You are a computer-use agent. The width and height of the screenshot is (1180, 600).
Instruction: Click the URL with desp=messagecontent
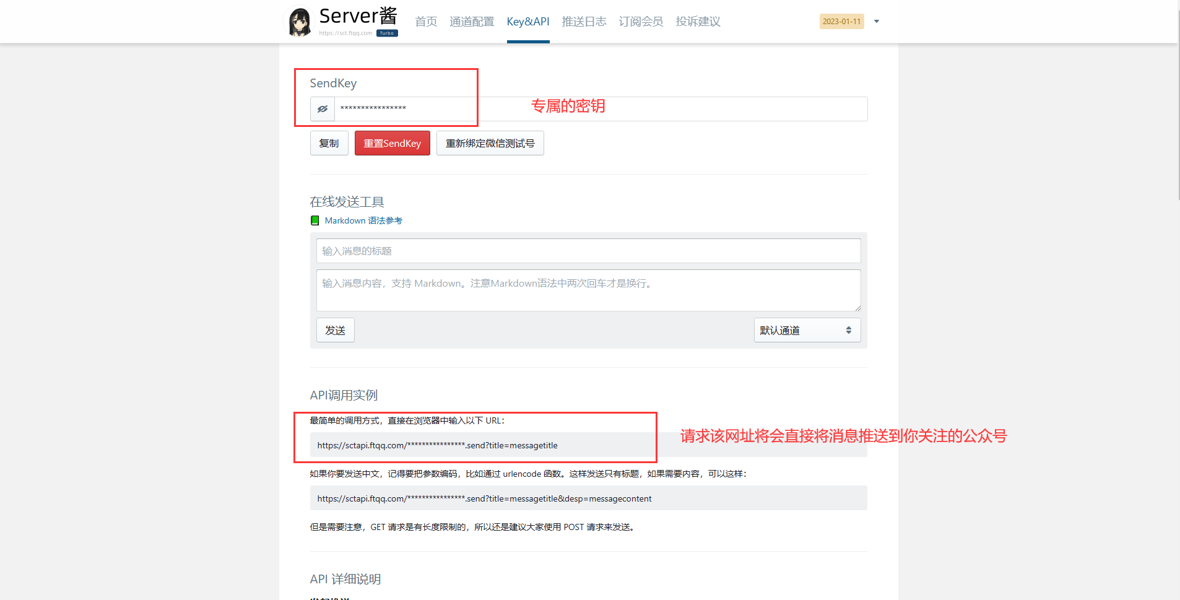(x=588, y=498)
